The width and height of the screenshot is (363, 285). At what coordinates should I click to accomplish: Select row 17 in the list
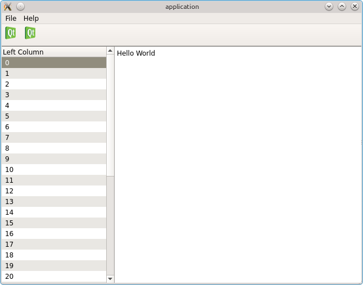(x=53, y=245)
